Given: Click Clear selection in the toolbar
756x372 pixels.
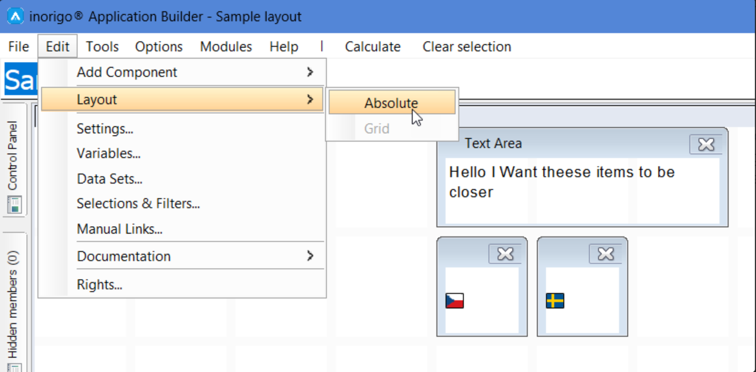Looking at the screenshot, I should 466,47.
